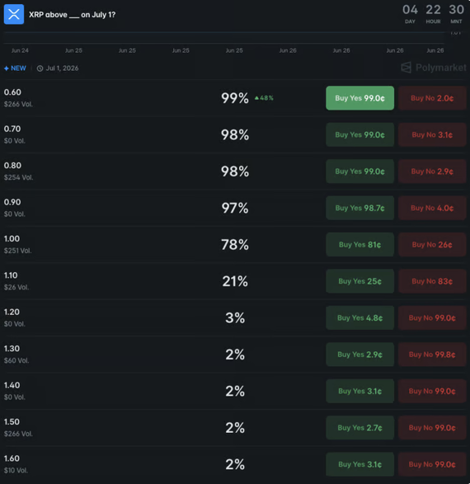Click the $251 Vol. text
The width and height of the screenshot is (470, 484).
coord(18,251)
